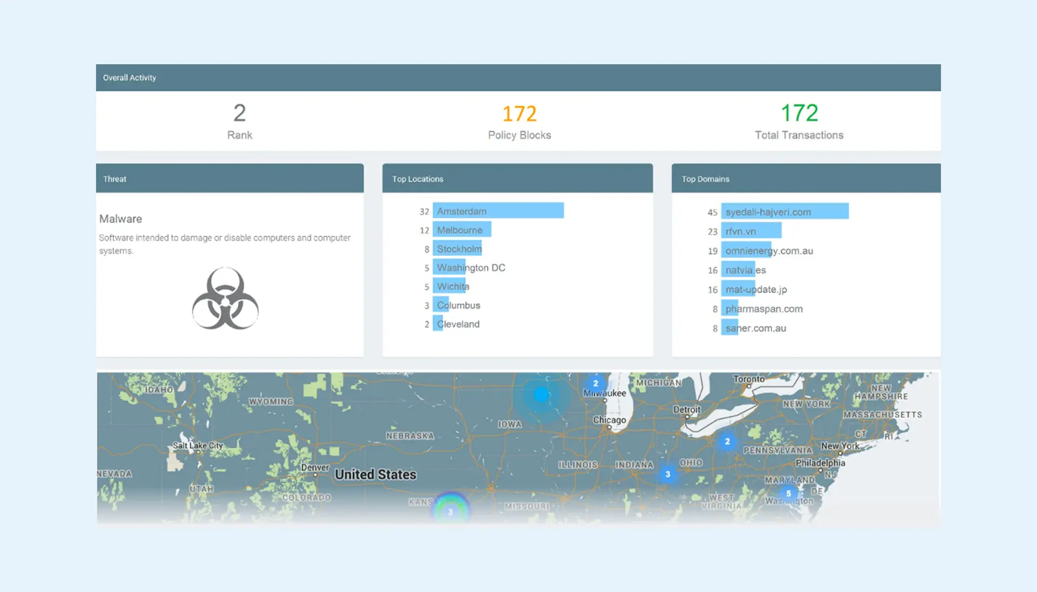Click the Chicago label on the map
This screenshot has height=592, width=1037.
pyautogui.click(x=609, y=420)
